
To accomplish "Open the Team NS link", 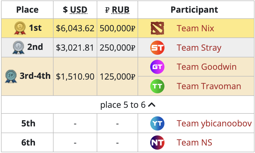I will click(x=194, y=143).
